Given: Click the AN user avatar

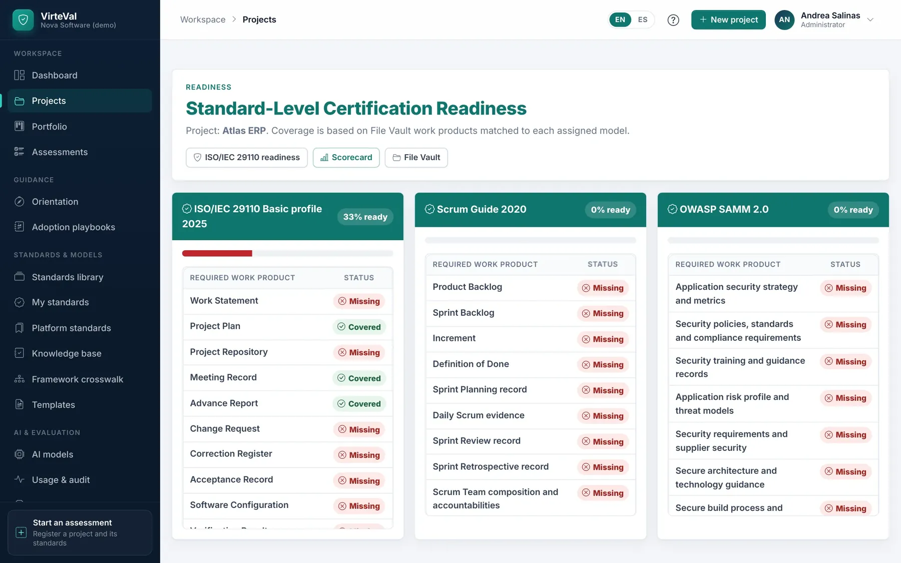Looking at the screenshot, I should pos(784,20).
